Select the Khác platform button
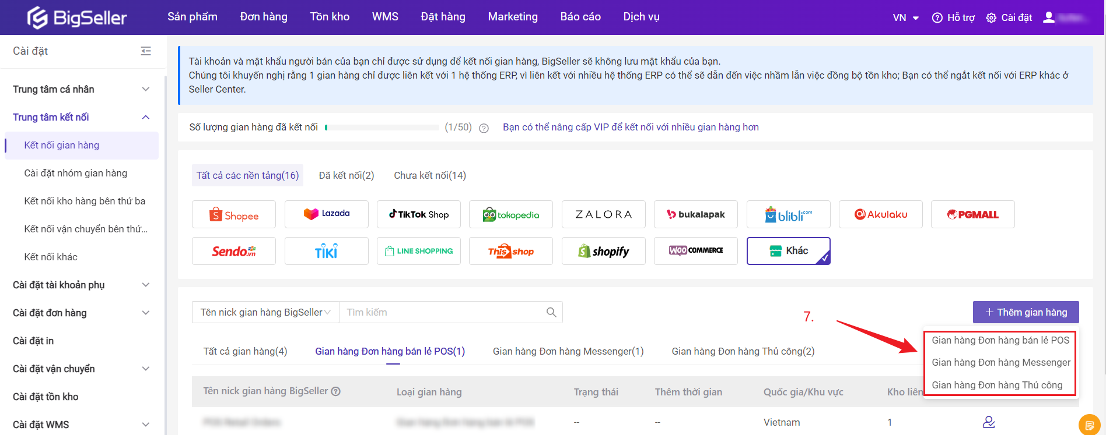The image size is (1106, 435). tap(789, 251)
